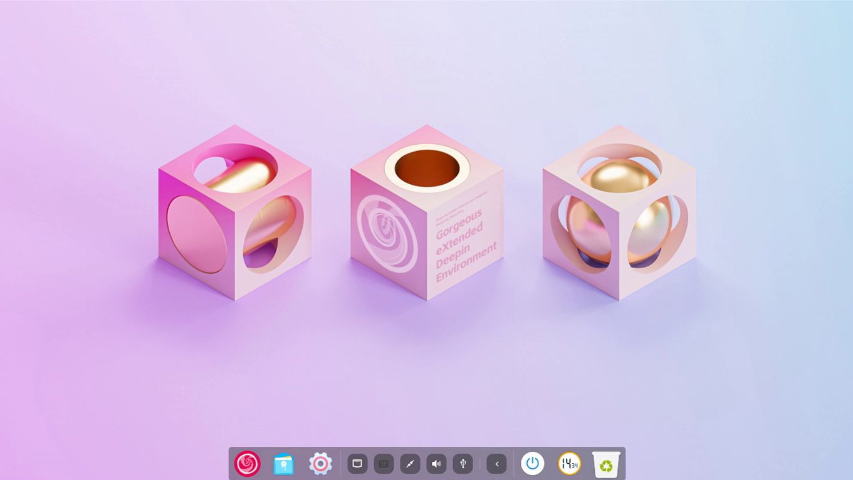Click the clock showing 14:34

[569, 464]
